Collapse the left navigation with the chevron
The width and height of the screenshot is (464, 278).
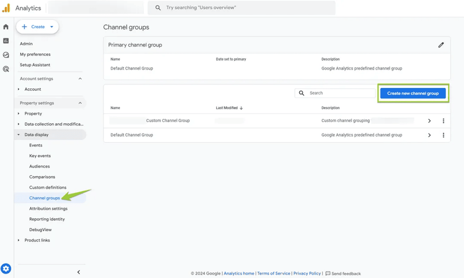coord(78,272)
